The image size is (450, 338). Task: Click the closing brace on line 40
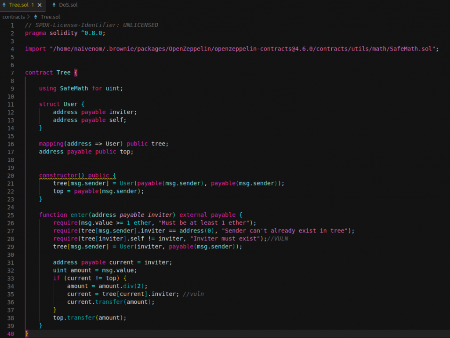pyautogui.click(x=27, y=334)
